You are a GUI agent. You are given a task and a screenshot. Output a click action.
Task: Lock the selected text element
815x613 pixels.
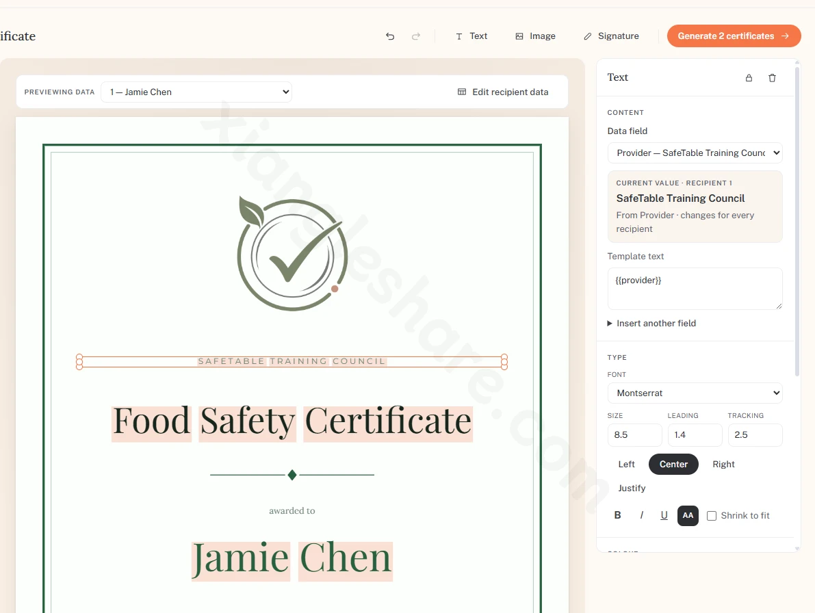(x=749, y=78)
